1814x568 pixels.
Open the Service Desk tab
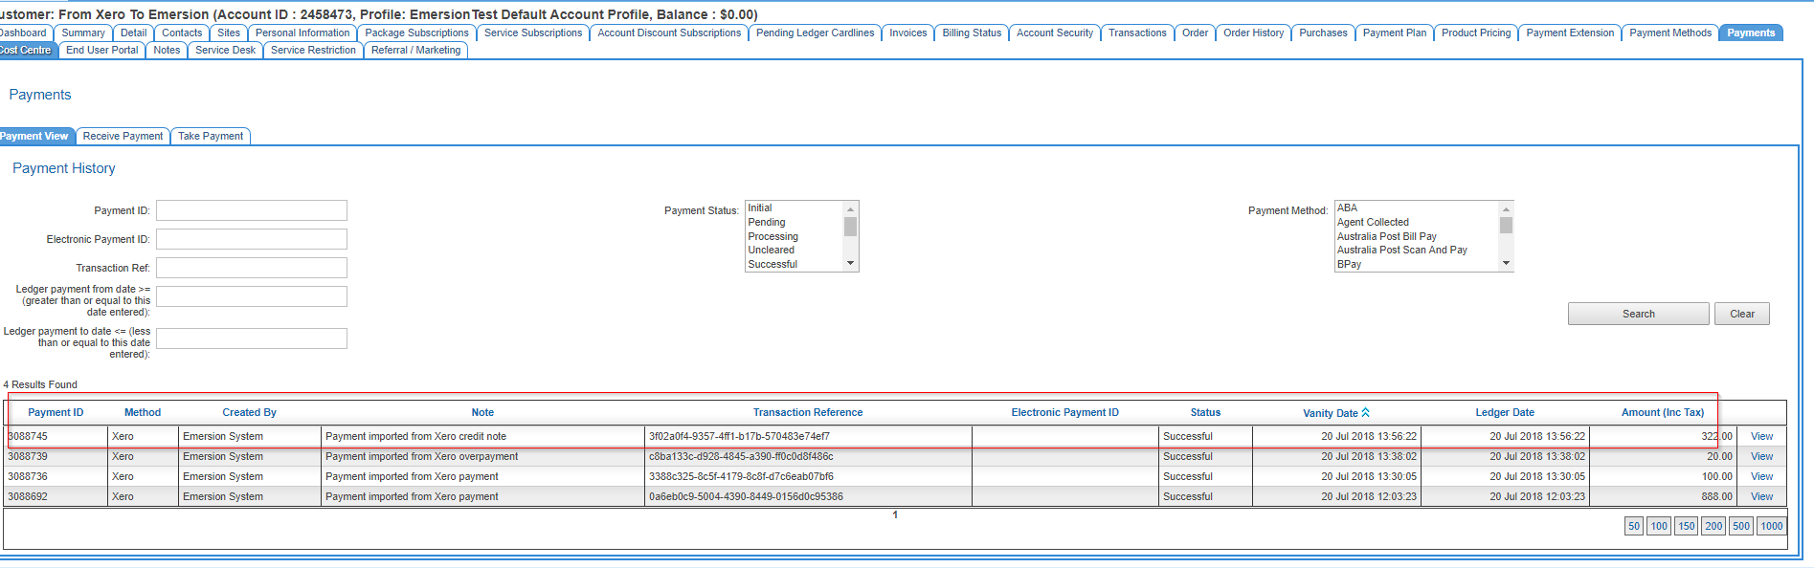pyautogui.click(x=225, y=51)
